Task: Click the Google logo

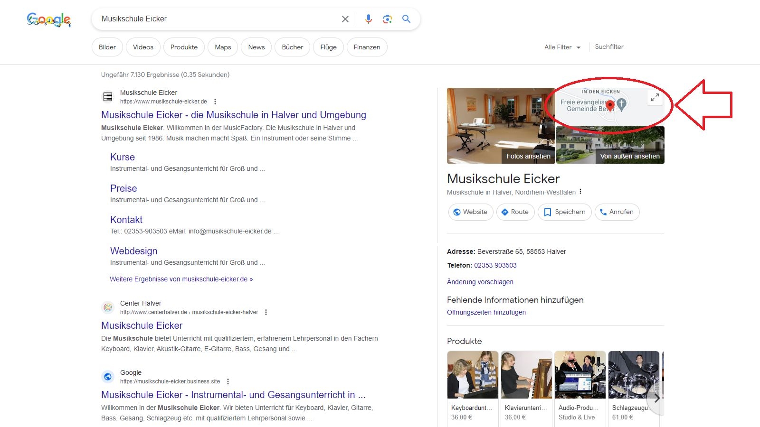Action: (x=49, y=19)
